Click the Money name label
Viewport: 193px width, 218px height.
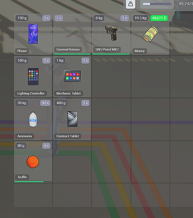click(140, 51)
